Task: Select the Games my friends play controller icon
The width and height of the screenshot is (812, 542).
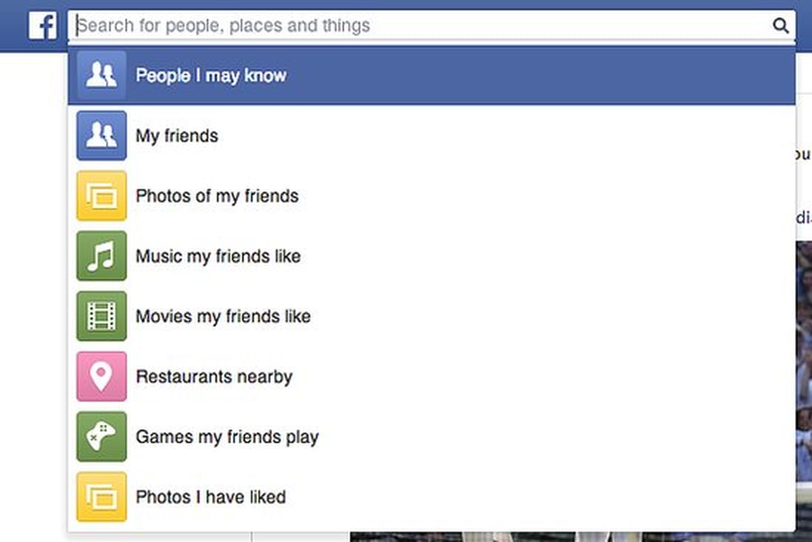Action: 101,436
